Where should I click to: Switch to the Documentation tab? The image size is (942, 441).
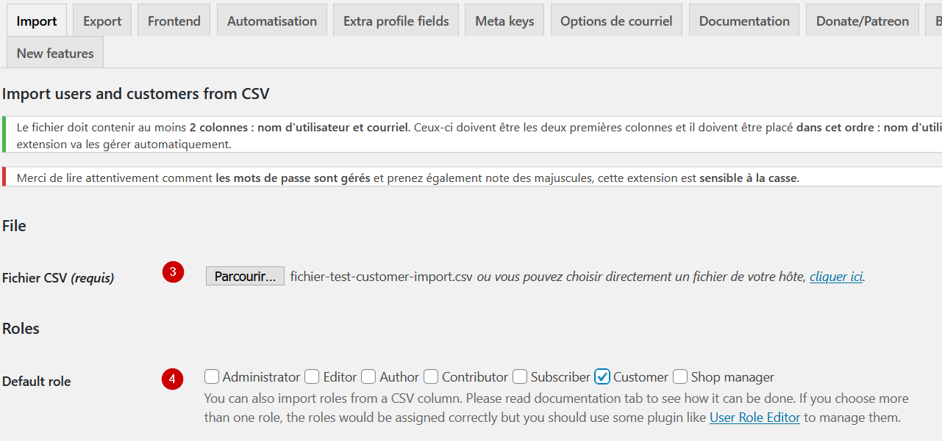coord(744,21)
